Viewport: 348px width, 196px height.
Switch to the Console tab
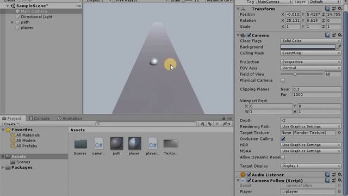[40, 118]
